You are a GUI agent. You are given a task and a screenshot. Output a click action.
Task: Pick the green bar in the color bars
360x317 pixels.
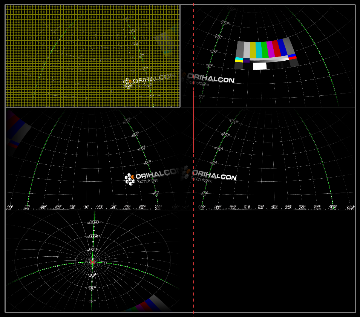[x=265, y=50]
